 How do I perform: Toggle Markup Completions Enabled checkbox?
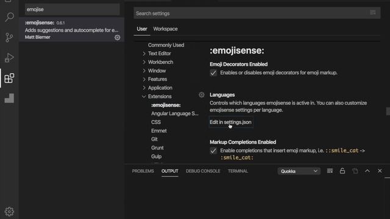click(213, 151)
